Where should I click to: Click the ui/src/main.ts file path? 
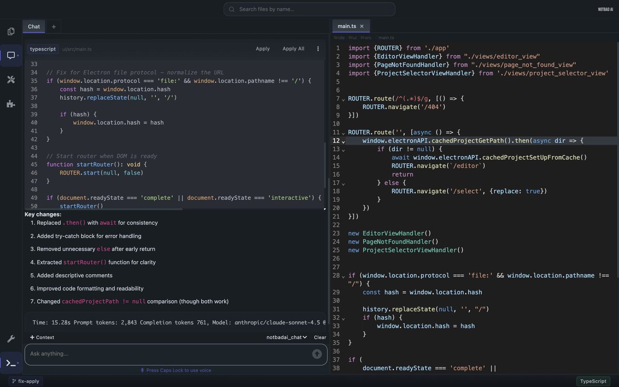coord(77,49)
